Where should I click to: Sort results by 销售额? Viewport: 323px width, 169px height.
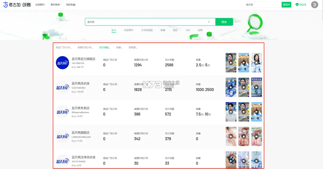(x=133, y=47)
